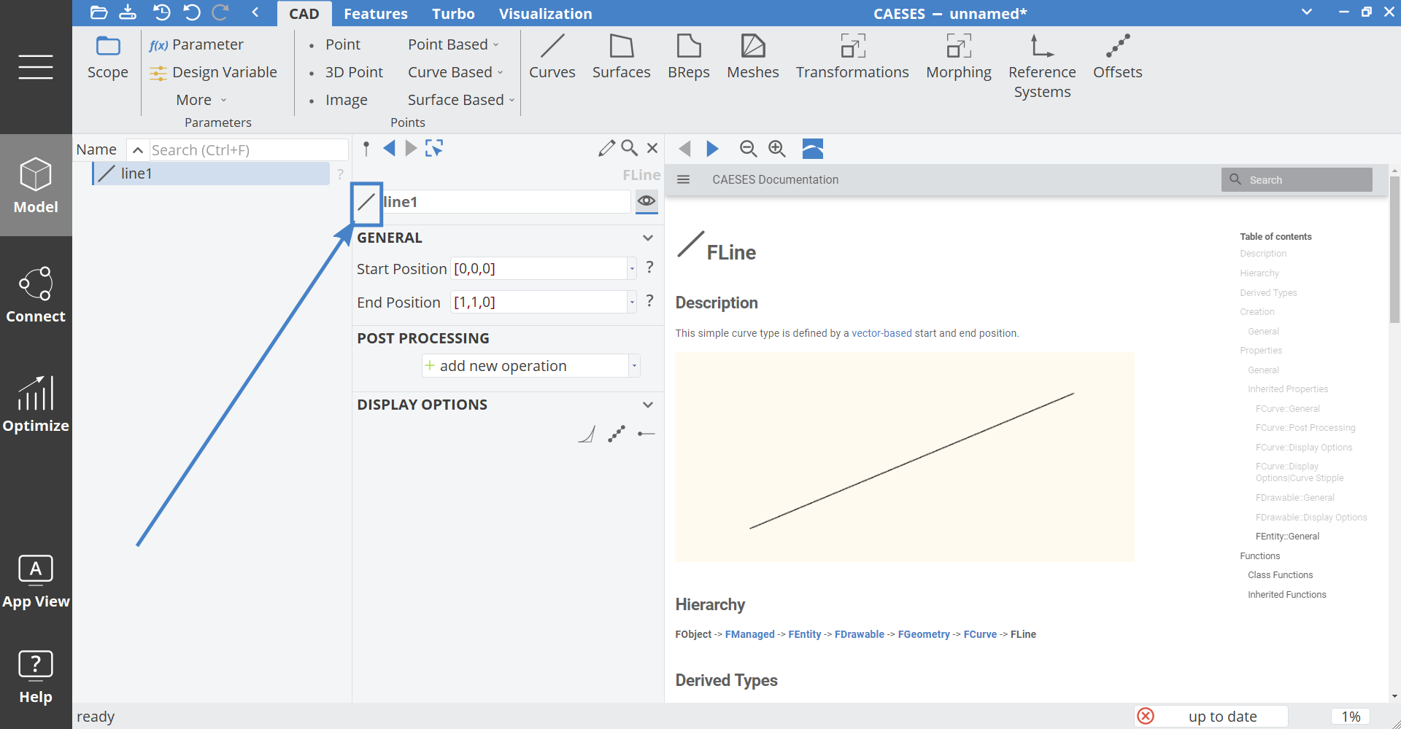Expand the Surface Based dropdown

(461, 100)
